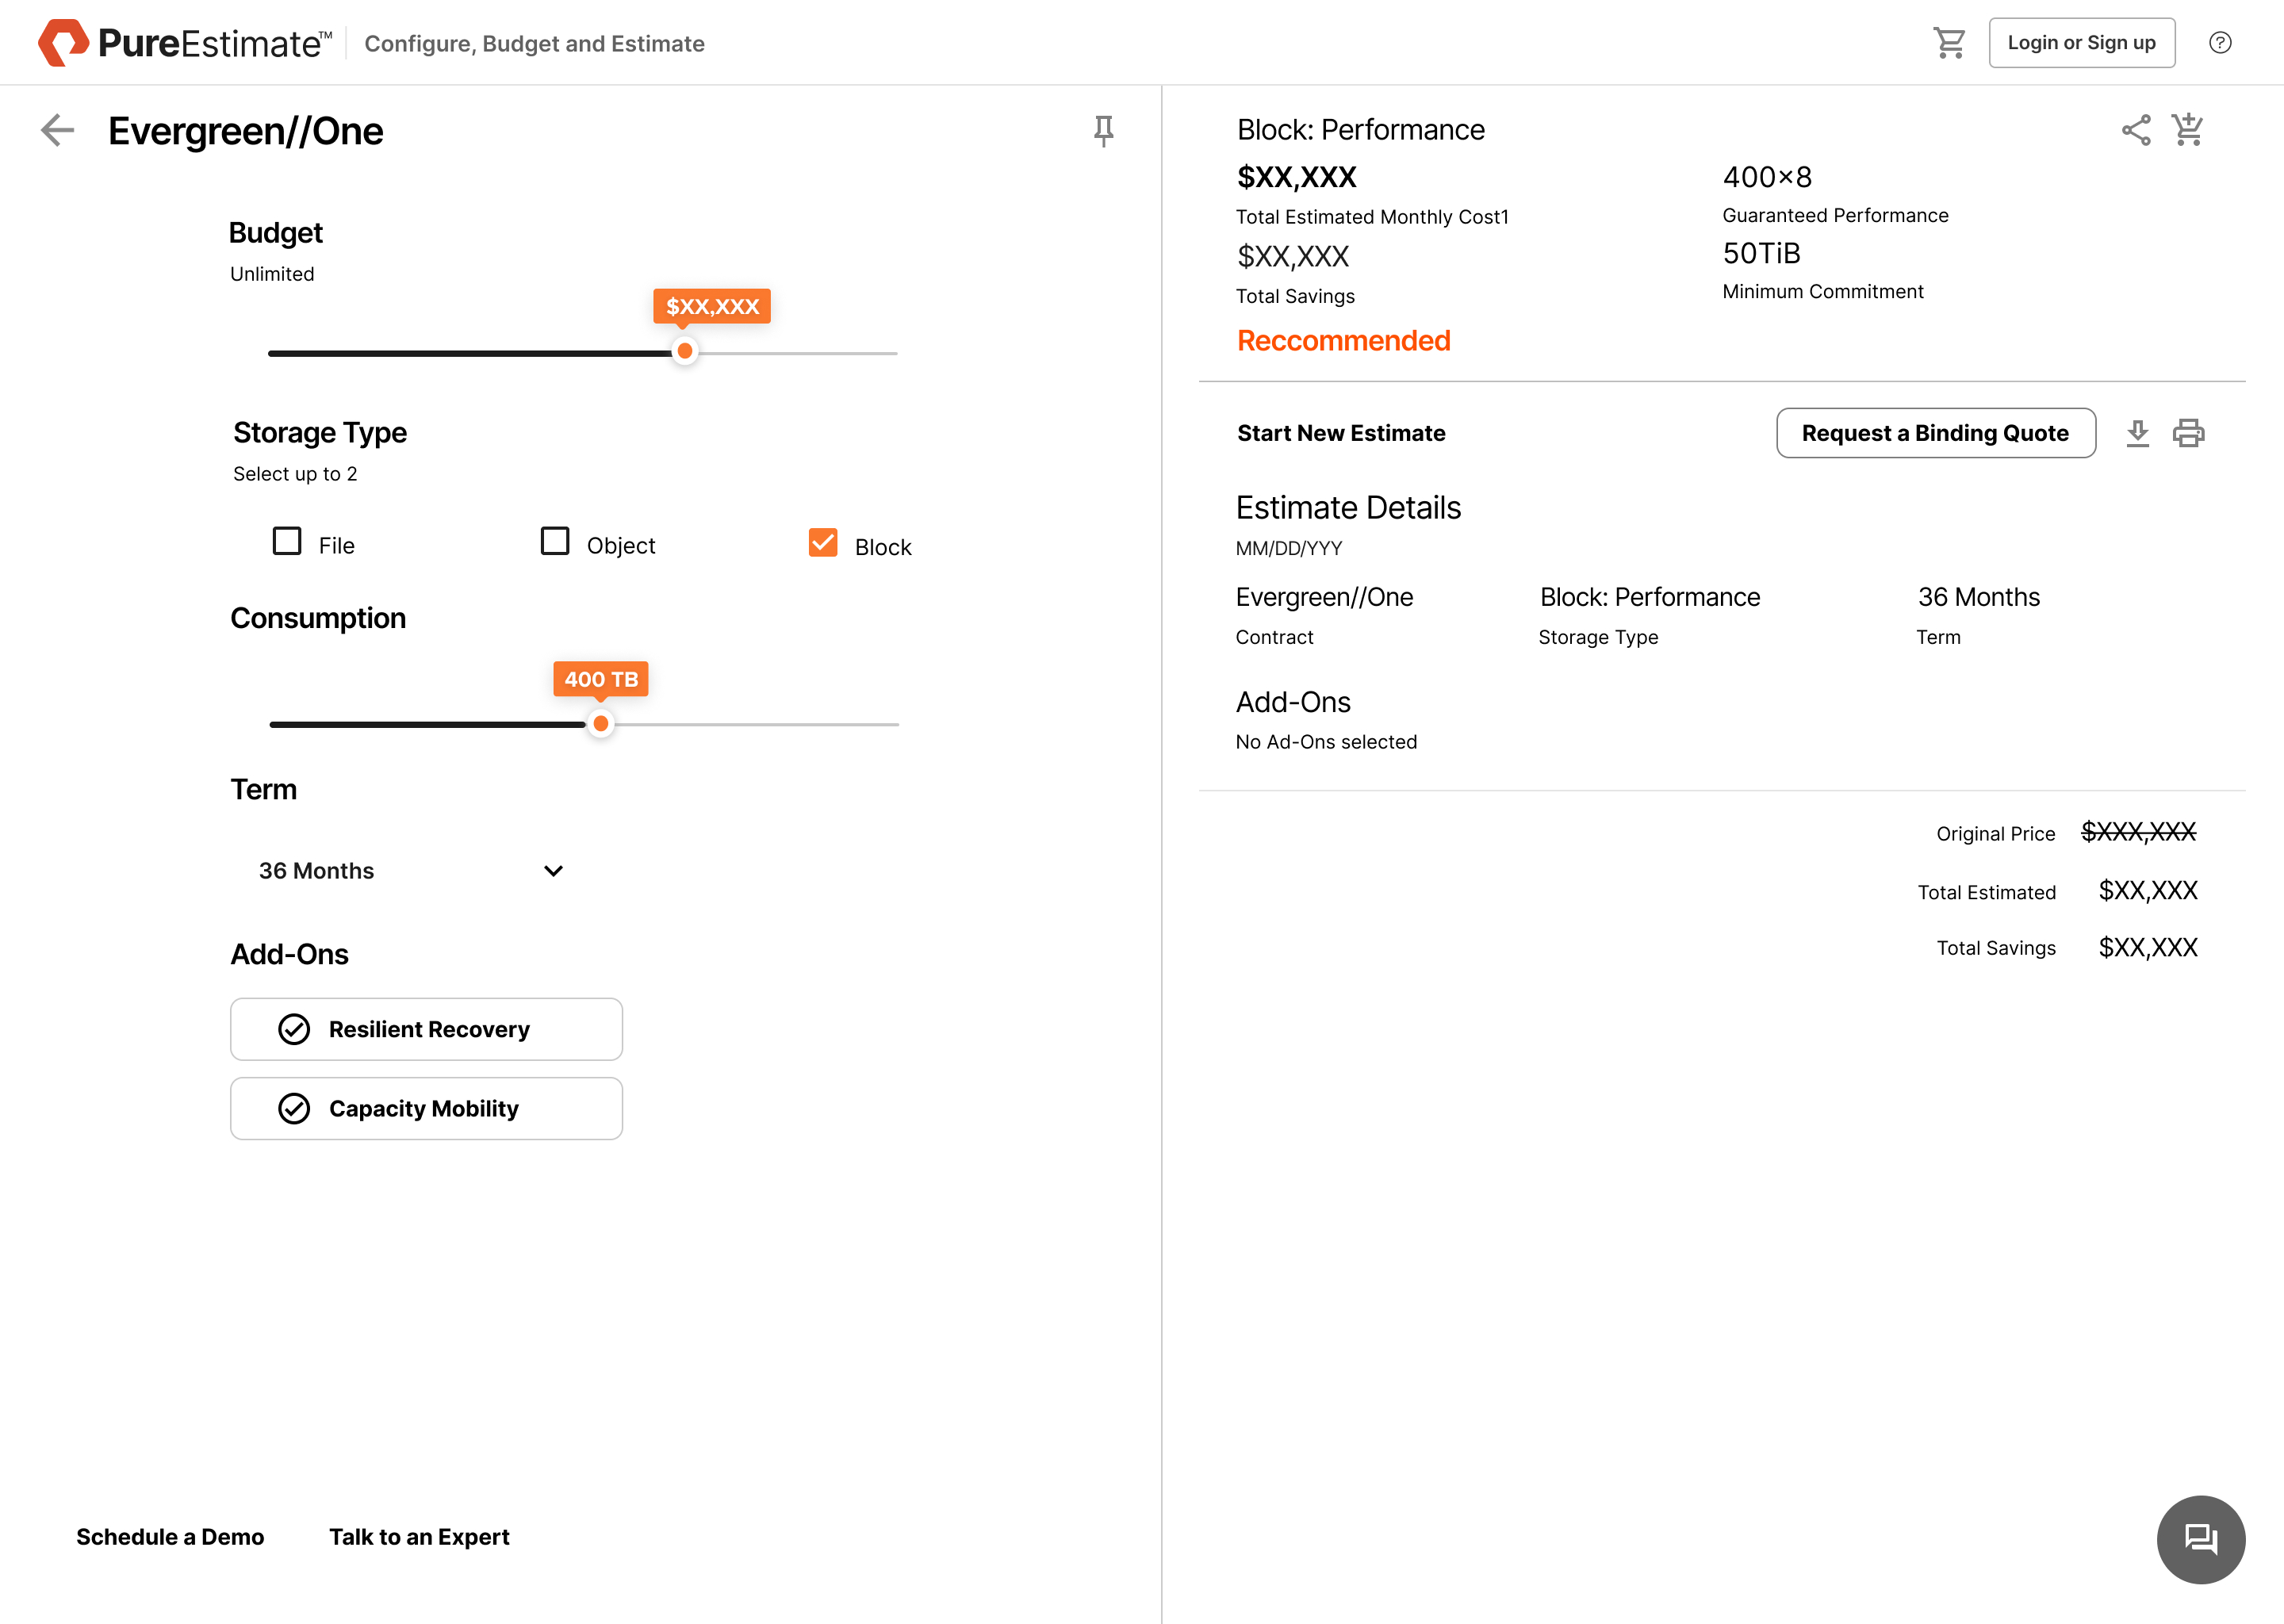Print the estimate details
The width and height of the screenshot is (2284, 1624).
(2188, 433)
